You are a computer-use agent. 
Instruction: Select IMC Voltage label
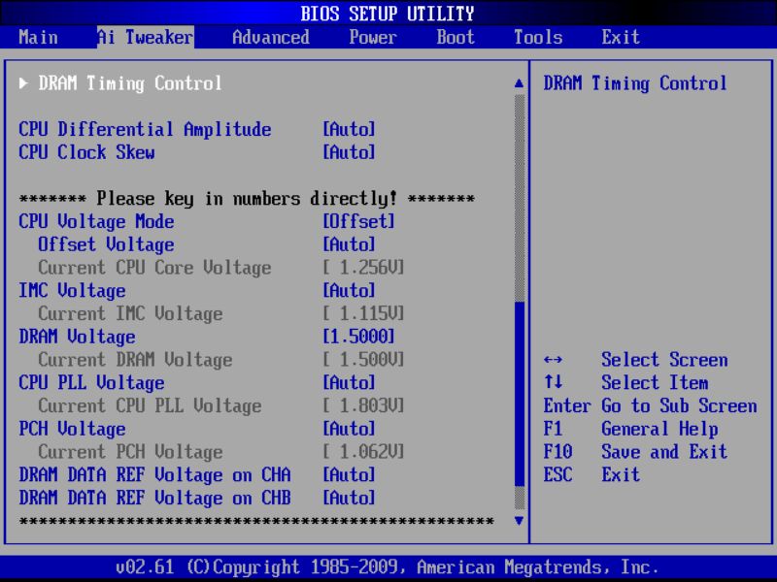(72, 290)
